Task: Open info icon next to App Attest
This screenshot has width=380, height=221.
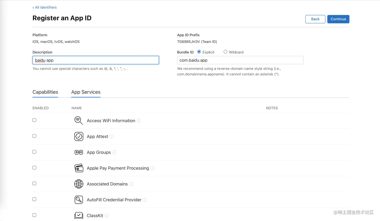Action: [x=112, y=137]
